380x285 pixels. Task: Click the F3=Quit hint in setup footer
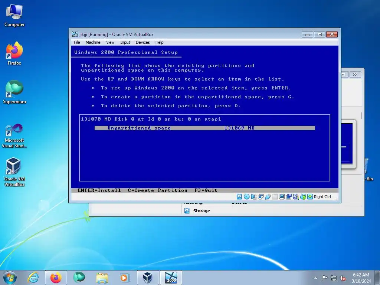(x=206, y=190)
